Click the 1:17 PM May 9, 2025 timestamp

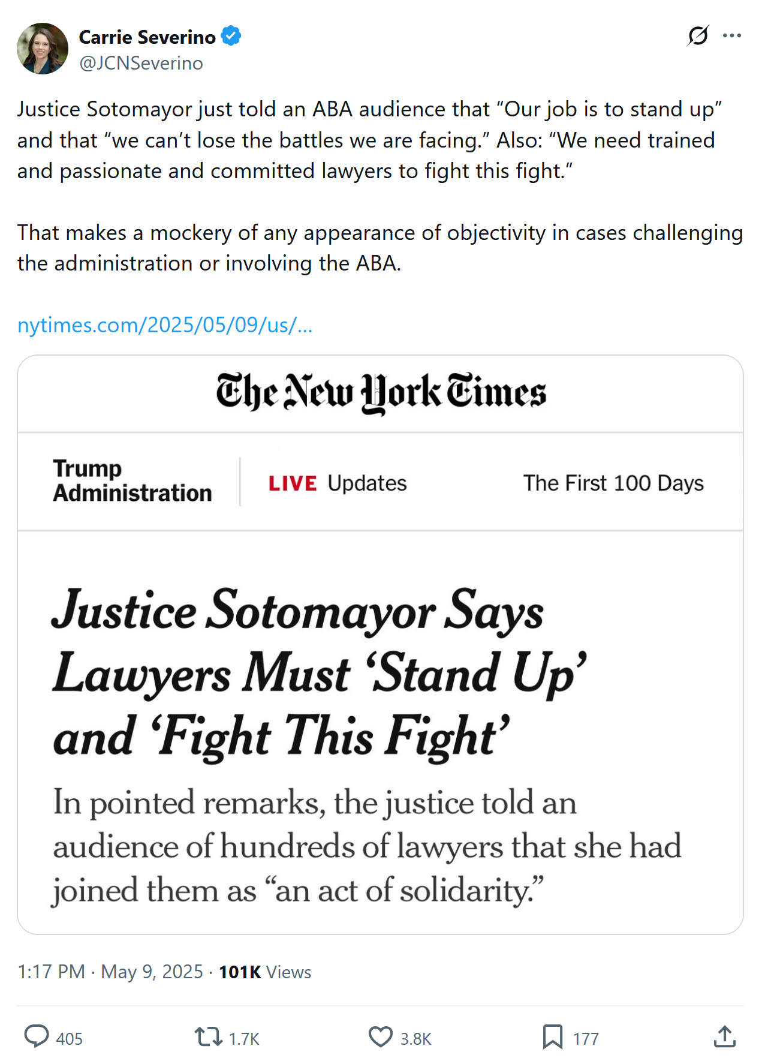(x=110, y=972)
